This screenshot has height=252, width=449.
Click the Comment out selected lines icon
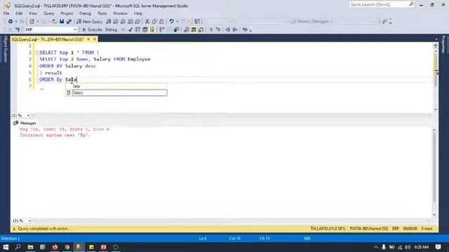pos(210,29)
